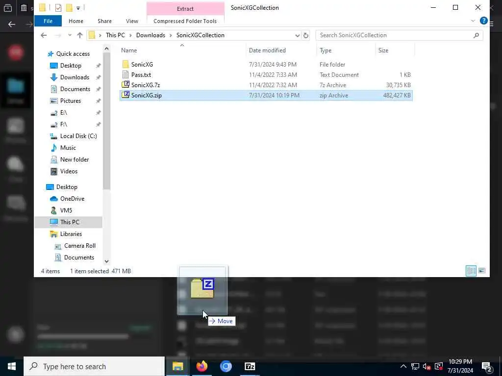
Task: Open address bar history dropdown
Action: (297, 35)
